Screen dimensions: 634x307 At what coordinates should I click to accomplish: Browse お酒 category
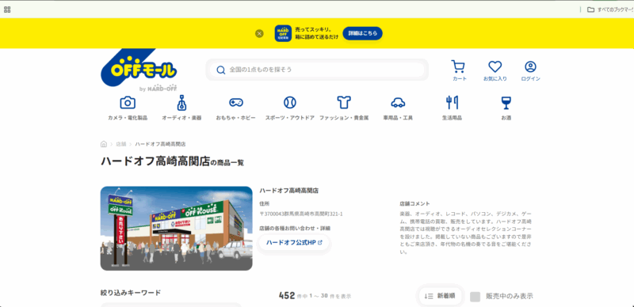506,108
